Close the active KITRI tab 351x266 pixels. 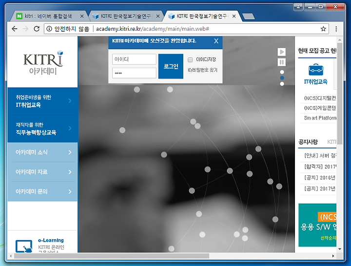pos(234,16)
